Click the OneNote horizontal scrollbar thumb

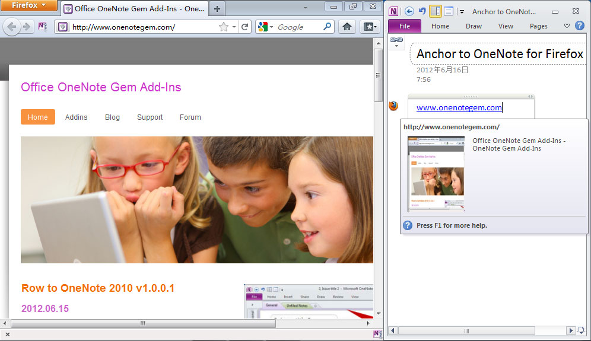[x=466, y=331]
